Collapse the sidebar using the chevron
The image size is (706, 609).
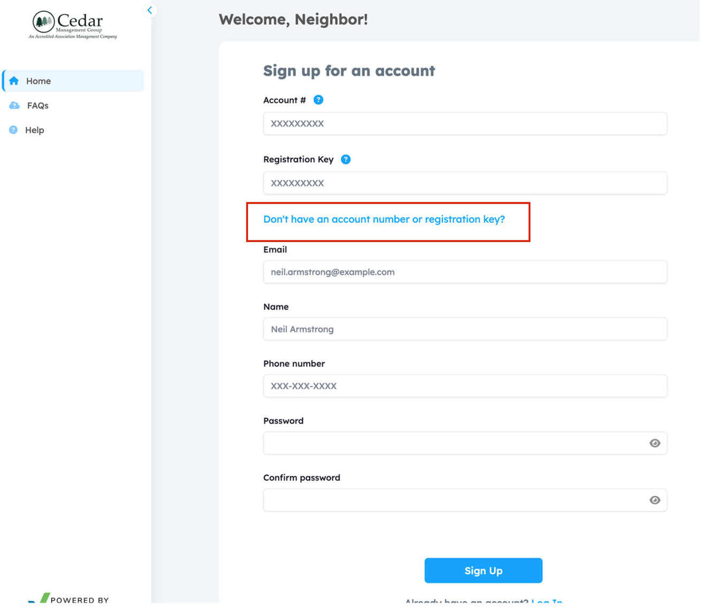(x=149, y=10)
